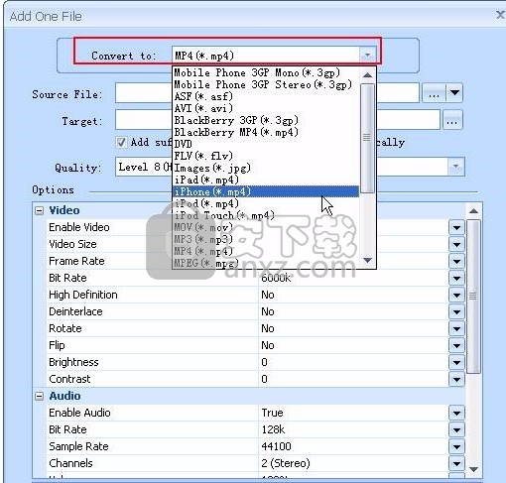Browse for Source File with ellipsis button
Screen dimensions: 506x483
(434, 93)
